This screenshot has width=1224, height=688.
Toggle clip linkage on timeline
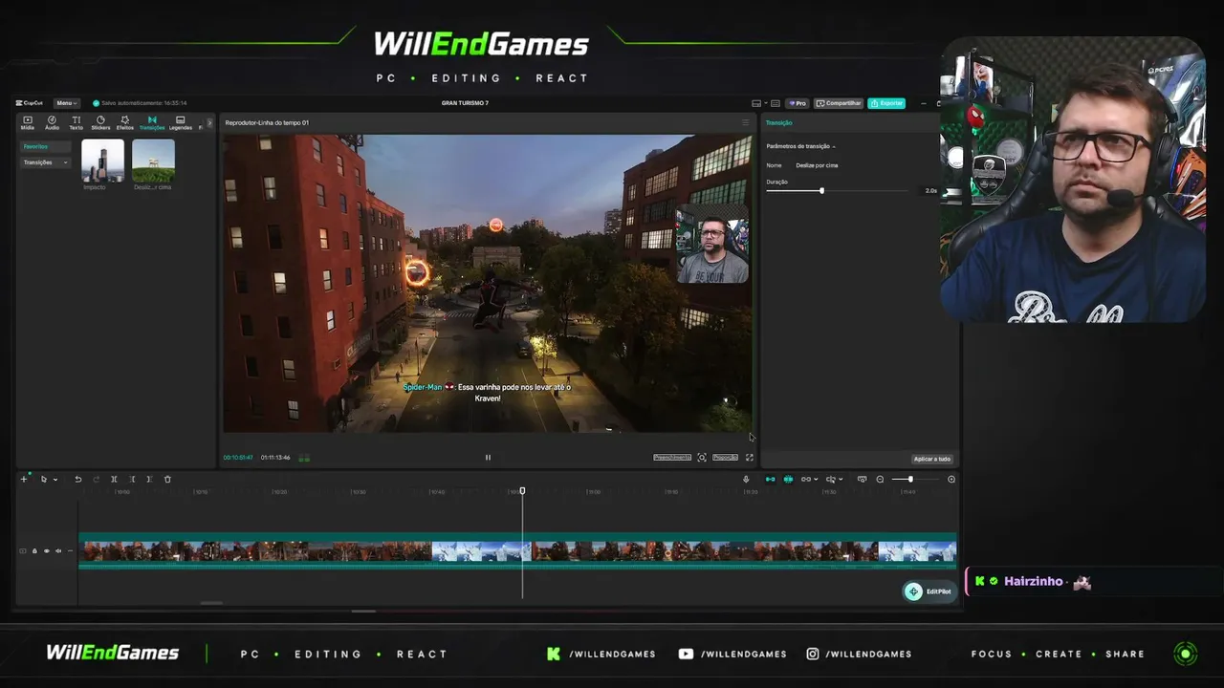tap(806, 479)
